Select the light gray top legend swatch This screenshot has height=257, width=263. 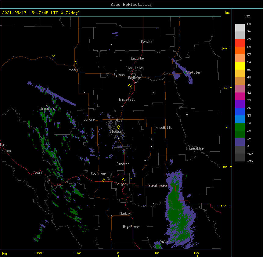[240, 28]
